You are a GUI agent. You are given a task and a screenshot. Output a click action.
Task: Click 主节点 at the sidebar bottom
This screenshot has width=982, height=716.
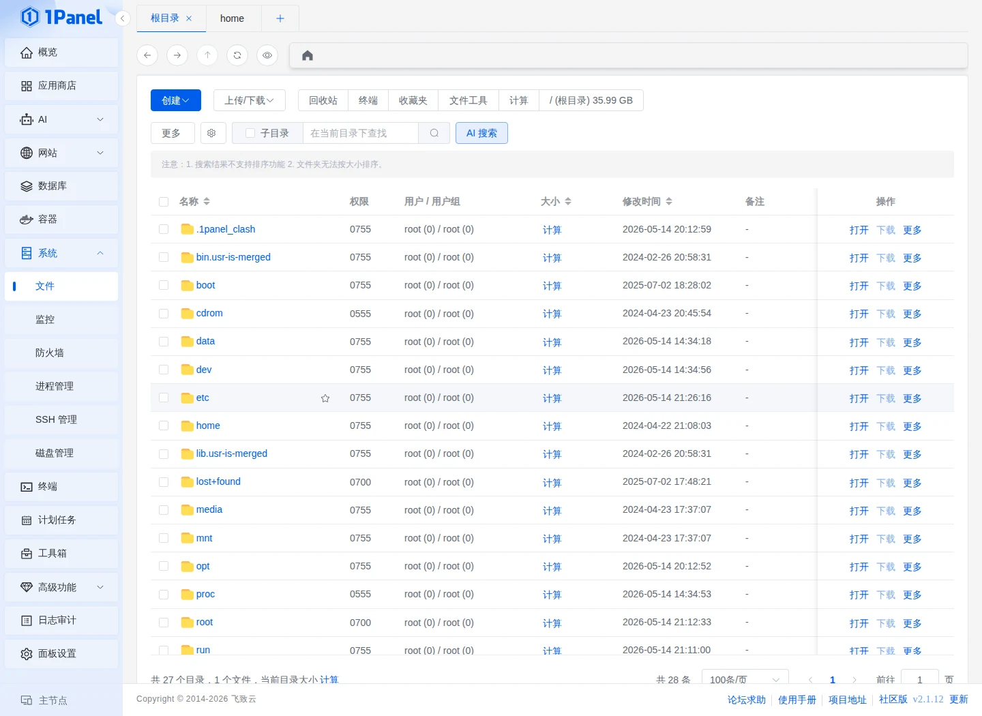point(44,700)
